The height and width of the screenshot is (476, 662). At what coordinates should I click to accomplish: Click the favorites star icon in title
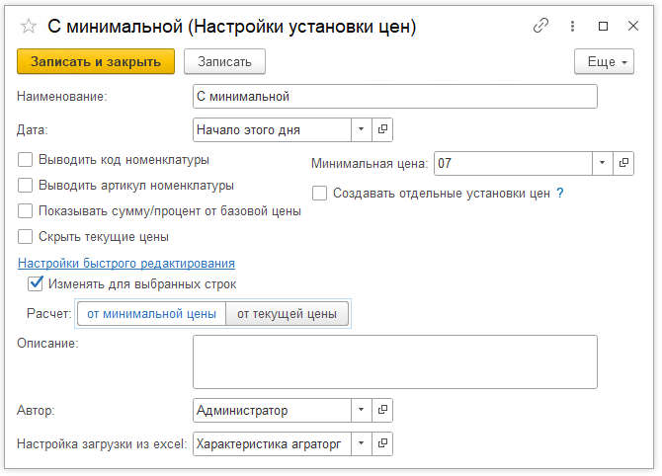coord(29,28)
